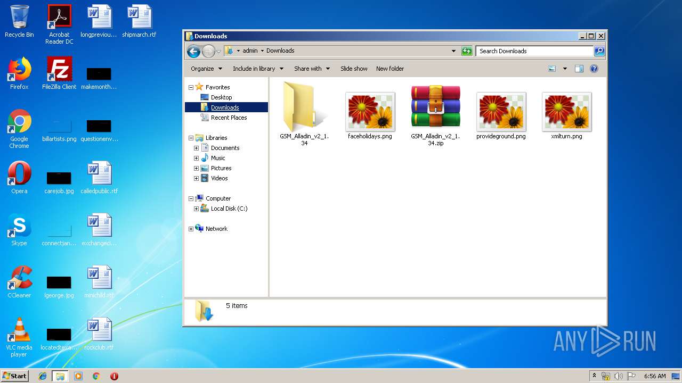Open address bar history dropdown
The height and width of the screenshot is (383, 682).
tap(453, 51)
